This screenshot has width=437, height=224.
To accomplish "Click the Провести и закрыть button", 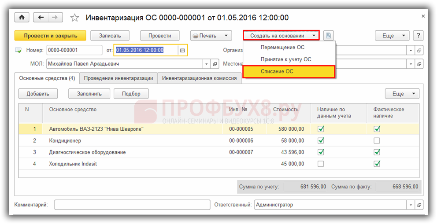I will point(51,36).
